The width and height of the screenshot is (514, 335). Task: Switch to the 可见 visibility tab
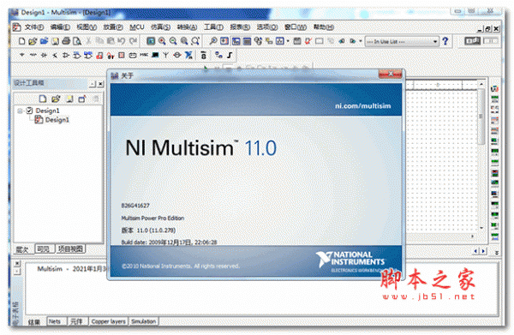(44, 249)
